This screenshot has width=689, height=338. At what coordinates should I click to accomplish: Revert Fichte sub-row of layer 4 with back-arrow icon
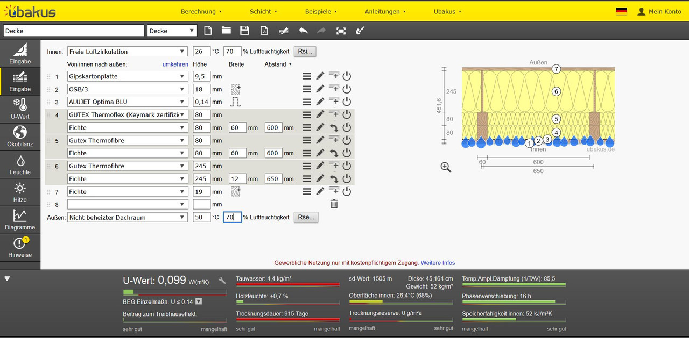point(334,127)
